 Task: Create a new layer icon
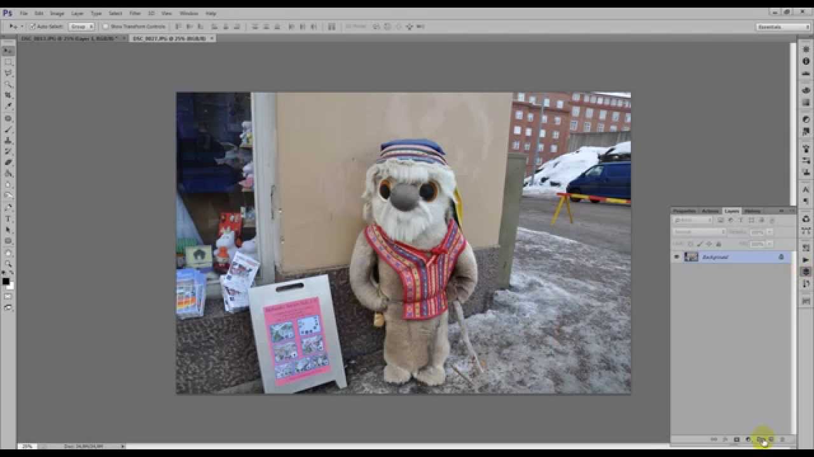[x=771, y=439]
